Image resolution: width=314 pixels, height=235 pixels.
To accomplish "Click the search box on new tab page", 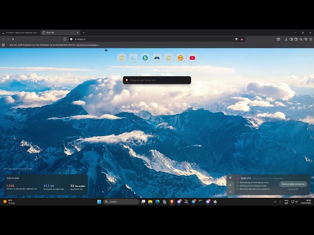I will tap(157, 80).
